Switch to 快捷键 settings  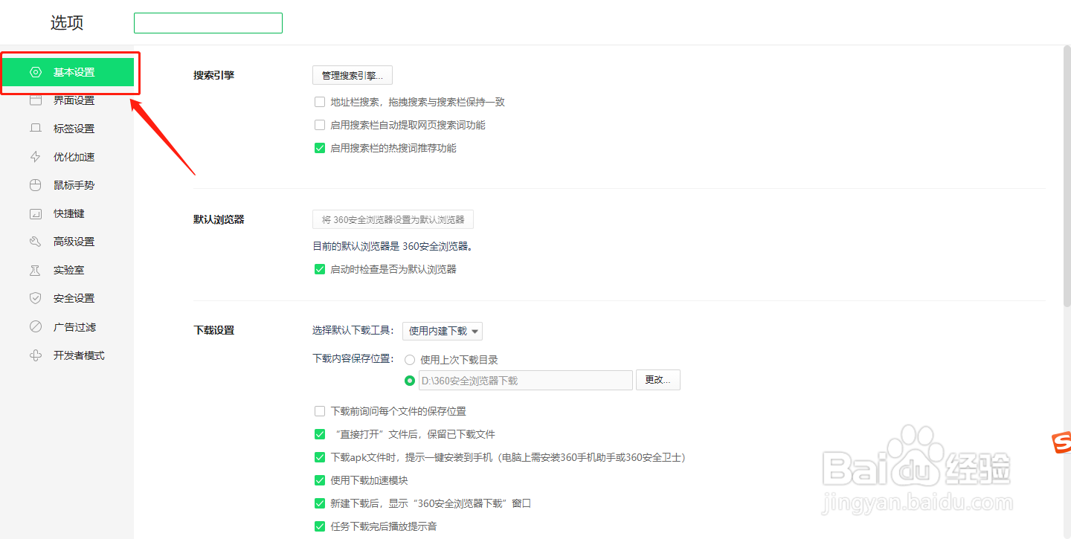(x=69, y=213)
